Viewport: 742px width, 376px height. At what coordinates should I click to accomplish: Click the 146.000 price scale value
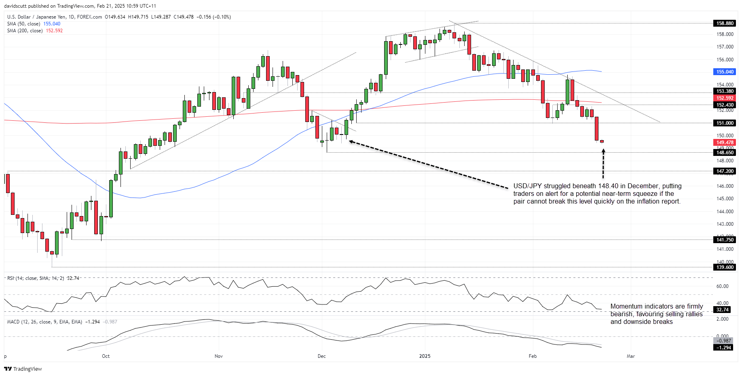point(725,186)
